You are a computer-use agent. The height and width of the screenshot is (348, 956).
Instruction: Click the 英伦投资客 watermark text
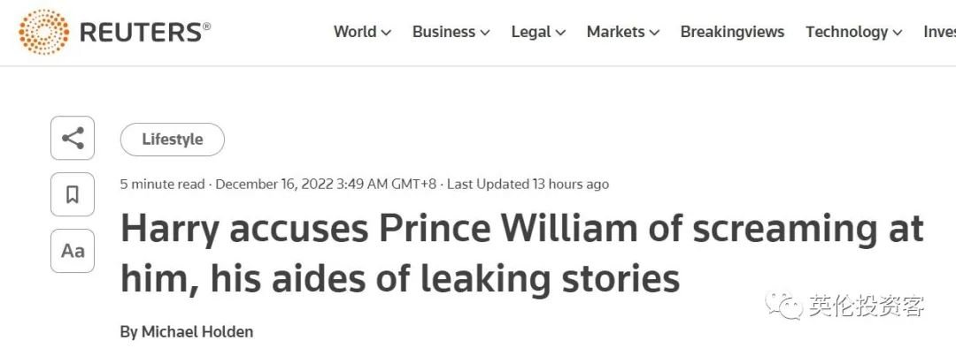pyautogui.click(x=867, y=306)
